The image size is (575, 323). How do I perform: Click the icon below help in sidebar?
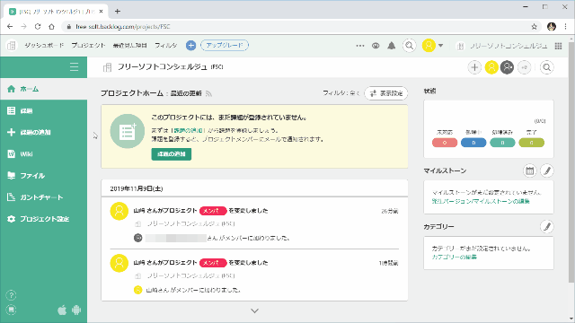(11, 310)
